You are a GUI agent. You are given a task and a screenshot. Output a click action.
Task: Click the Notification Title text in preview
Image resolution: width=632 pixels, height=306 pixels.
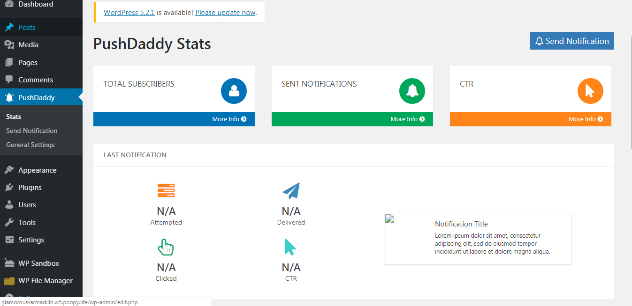point(461,224)
